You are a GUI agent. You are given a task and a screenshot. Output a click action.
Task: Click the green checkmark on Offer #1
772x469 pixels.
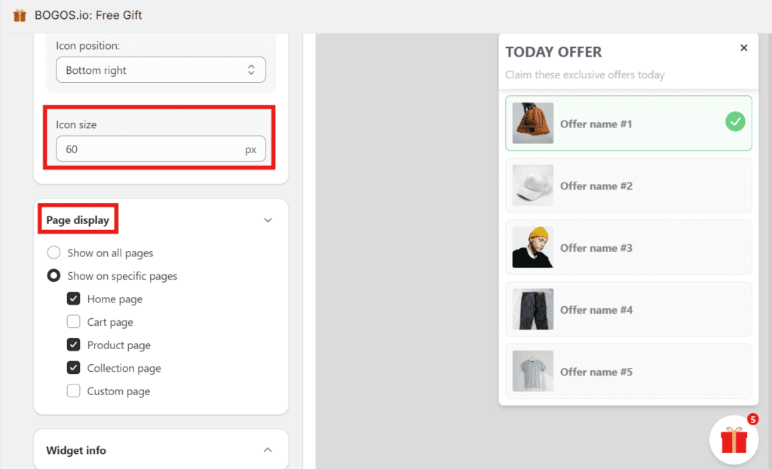(x=734, y=121)
